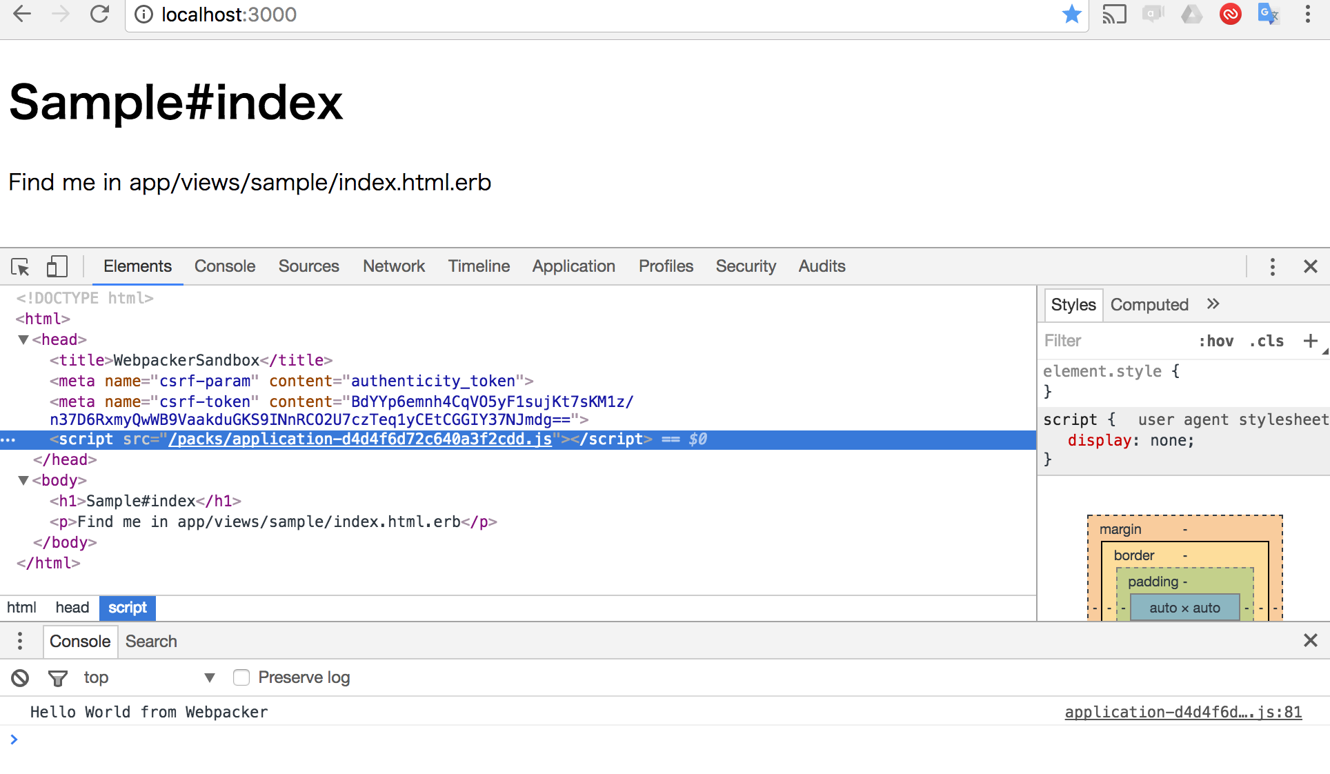Click the console filter funnel icon
The height and width of the screenshot is (774, 1330).
[58, 678]
